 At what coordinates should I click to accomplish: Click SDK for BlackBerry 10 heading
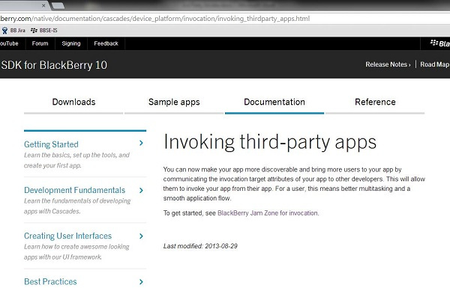coord(54,65)
